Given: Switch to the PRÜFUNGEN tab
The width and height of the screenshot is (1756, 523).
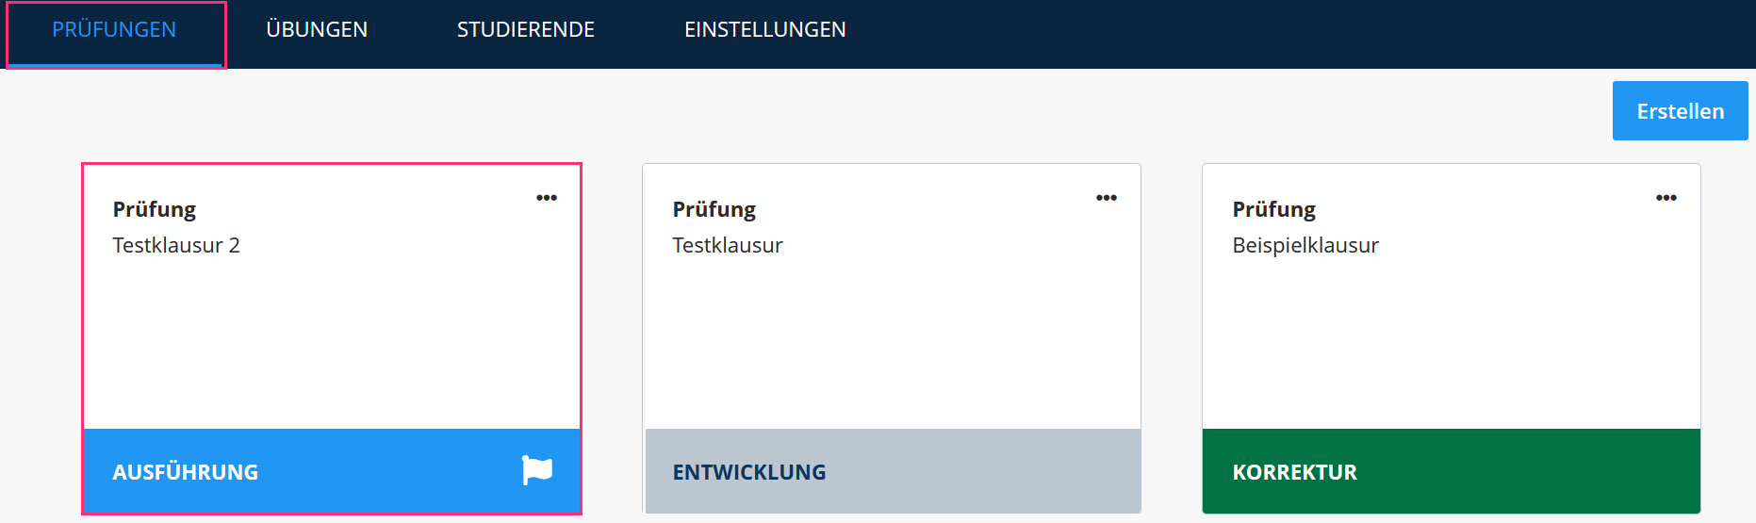Looking at the screenshot, I should (x=114, y=30).
